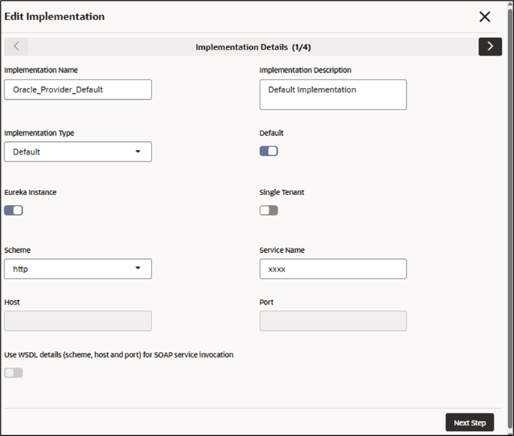Open the Implementation Type dropdown
The image size is (514, 436).
click(78, 152)
